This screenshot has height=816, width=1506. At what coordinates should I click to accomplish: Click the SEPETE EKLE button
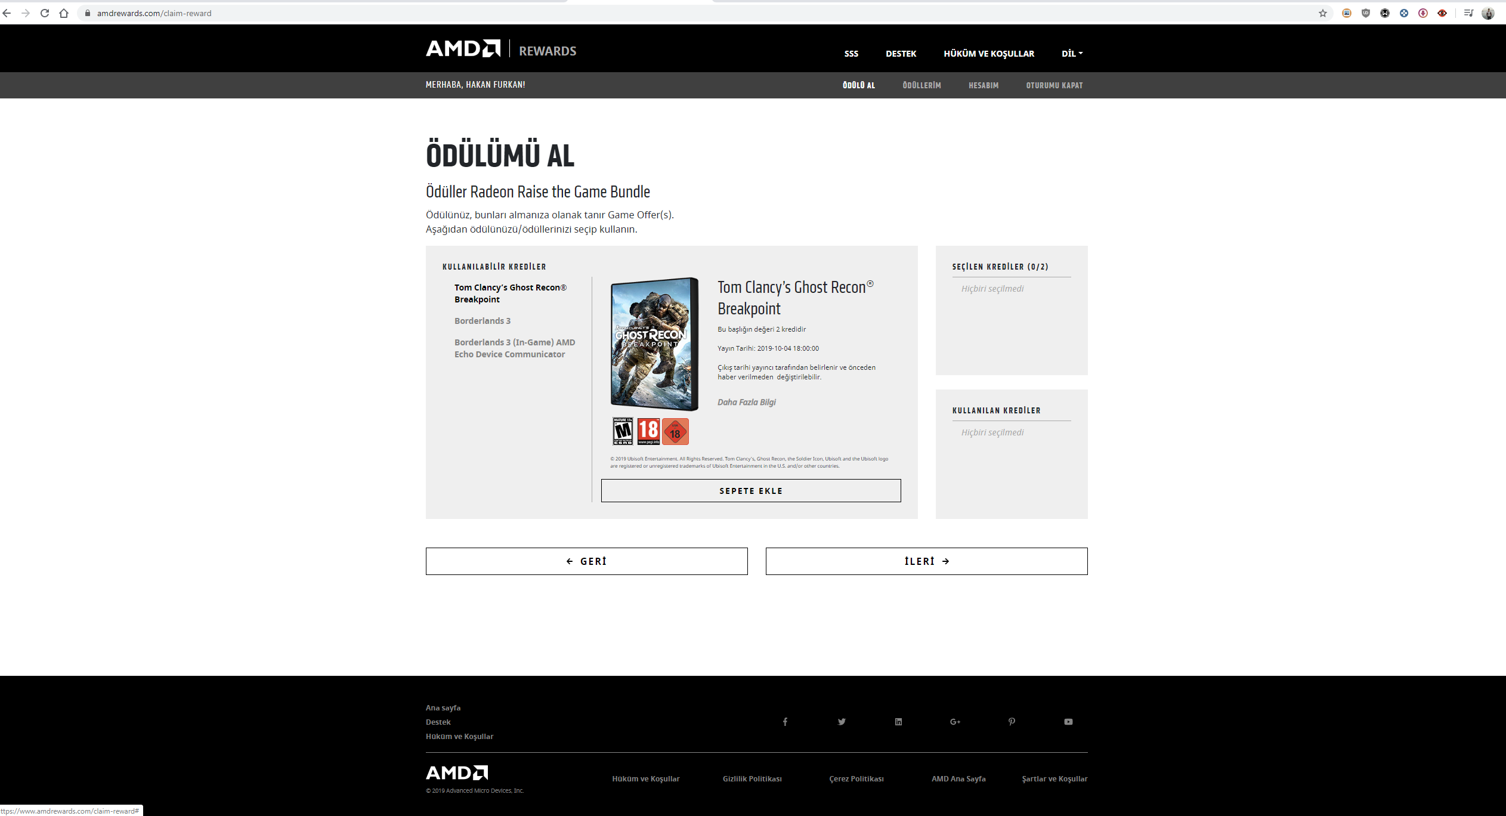pyautogui.click(x=751, y=491)
